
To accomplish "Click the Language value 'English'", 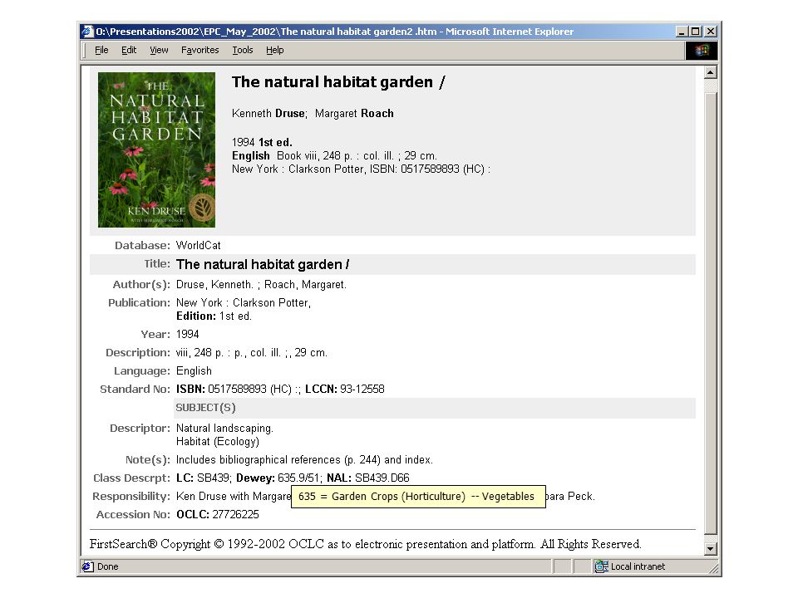I will point(194,370).
